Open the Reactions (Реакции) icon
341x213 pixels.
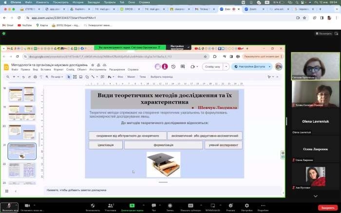click(230, 206)
